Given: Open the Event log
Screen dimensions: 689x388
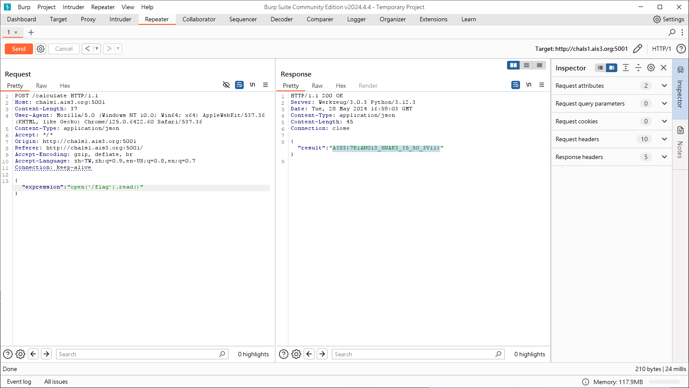Looking at the screenshot, I should [19, 381].
